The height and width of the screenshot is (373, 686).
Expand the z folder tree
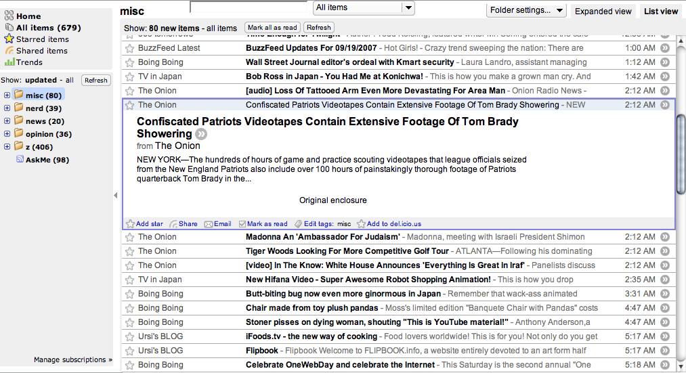(7, 146)
